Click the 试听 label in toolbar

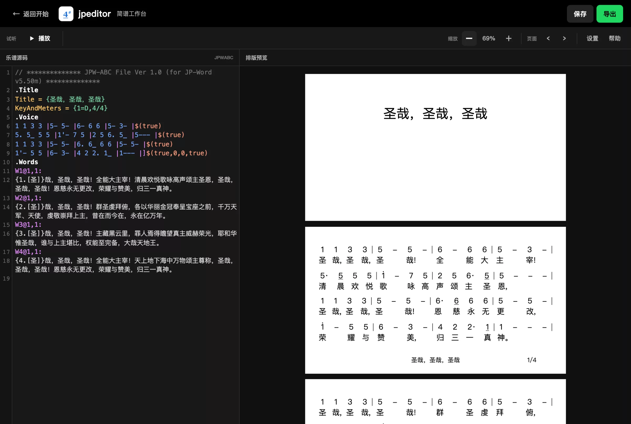tap(11, 39)
